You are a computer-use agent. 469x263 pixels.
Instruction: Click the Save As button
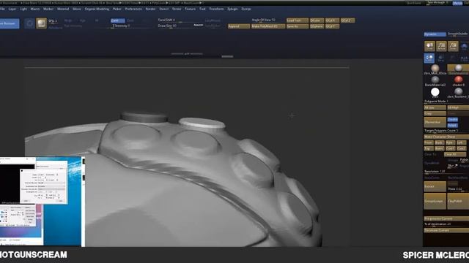click(x=298, y=26)
